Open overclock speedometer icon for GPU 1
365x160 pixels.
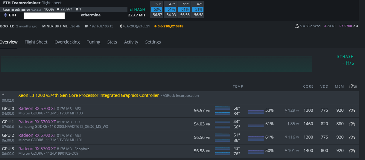coord(352,124)
